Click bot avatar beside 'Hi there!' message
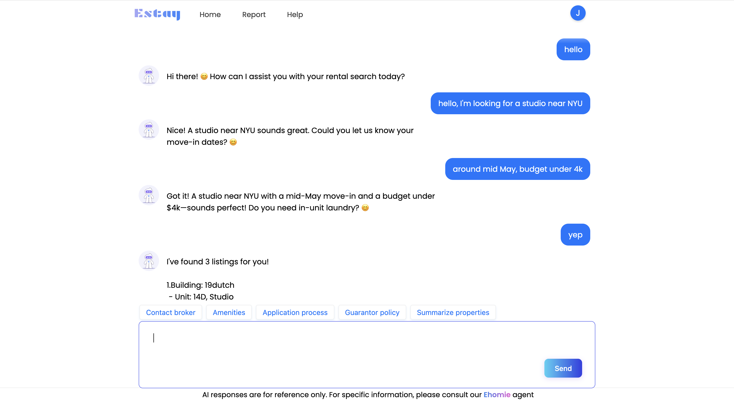 click(x=149, y=76)
